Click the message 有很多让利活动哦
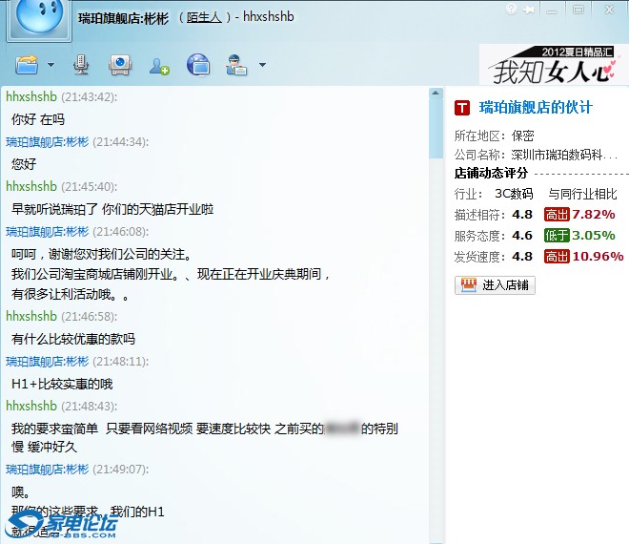The height and width of the screenshot is (544, 629). (71, 294)
